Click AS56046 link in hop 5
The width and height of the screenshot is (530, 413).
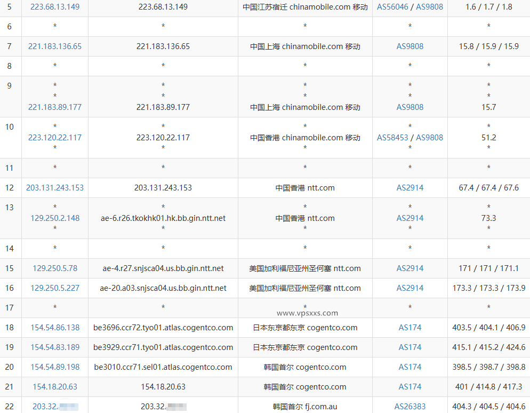click(392, 7)
